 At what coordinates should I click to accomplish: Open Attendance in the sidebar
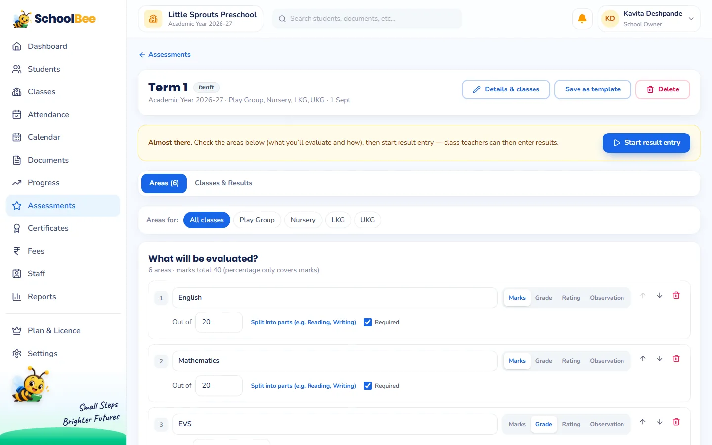(x=63, y=115)
